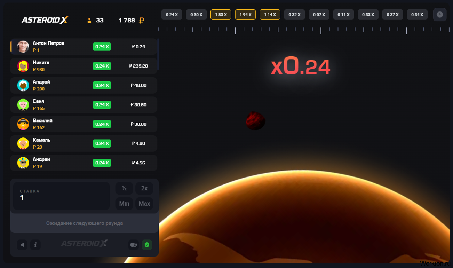The height and width of the screenshot is (268, 453).
Task: Click the 0.24 X badge in Антон Петров's row
Action: coord(102,47)
